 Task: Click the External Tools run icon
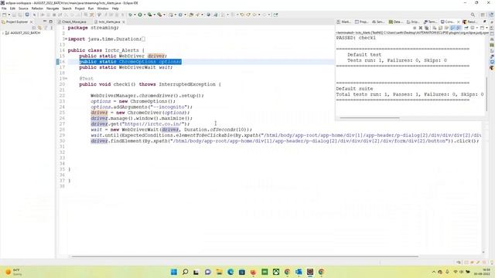point(160,15)
